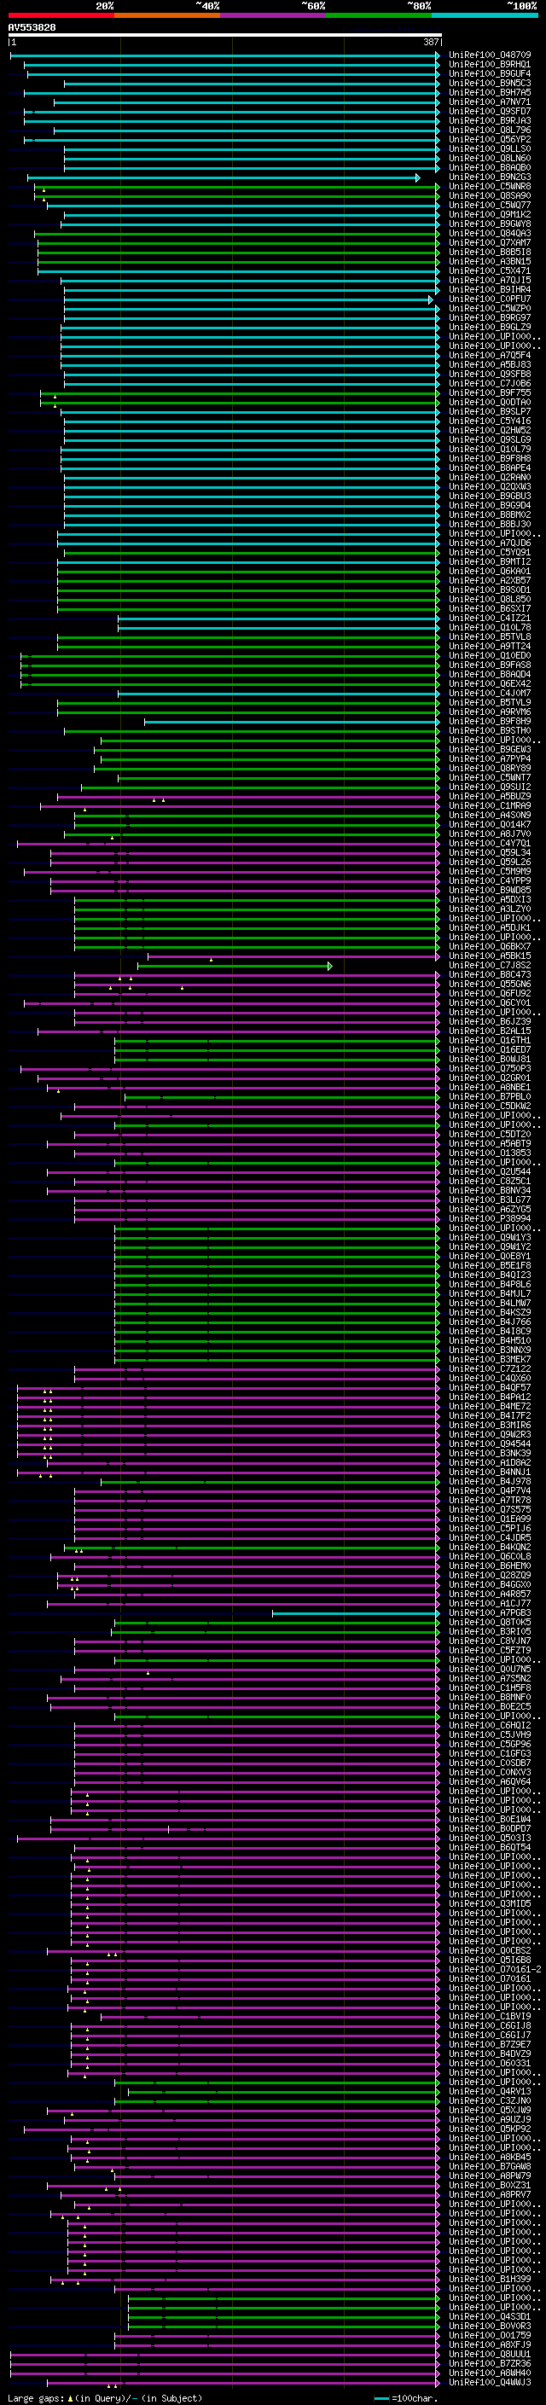Open hit UniRef100_B2AL15

click(x=490, y=1031)
